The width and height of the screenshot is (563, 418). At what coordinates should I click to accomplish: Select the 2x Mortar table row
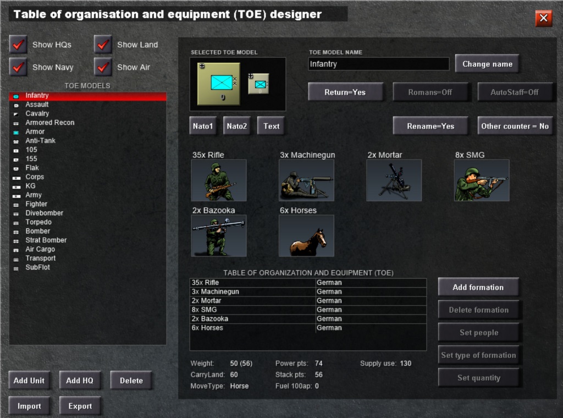[308, 300]
